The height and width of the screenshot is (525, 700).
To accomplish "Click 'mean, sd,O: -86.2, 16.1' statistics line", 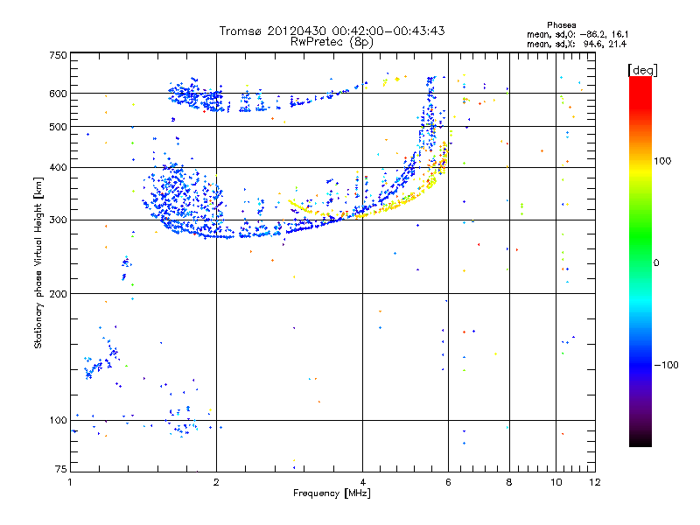I will [x=577, y=34].
